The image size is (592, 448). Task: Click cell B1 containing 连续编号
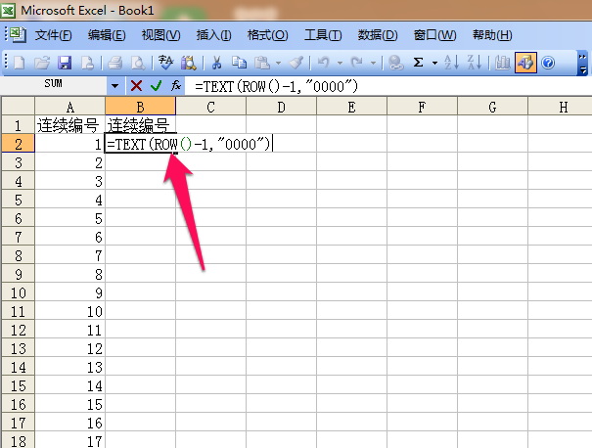[x=140, y=125]
